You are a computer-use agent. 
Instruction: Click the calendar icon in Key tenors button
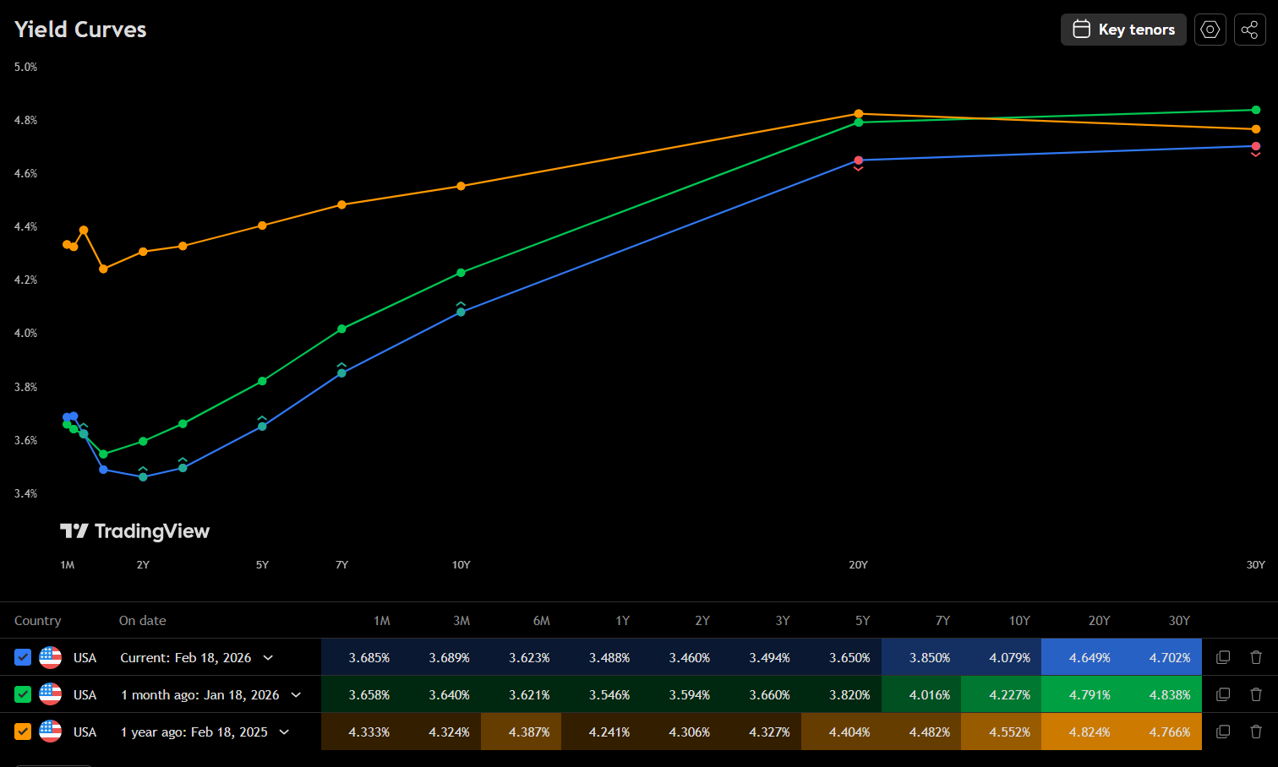point(1081,29)
